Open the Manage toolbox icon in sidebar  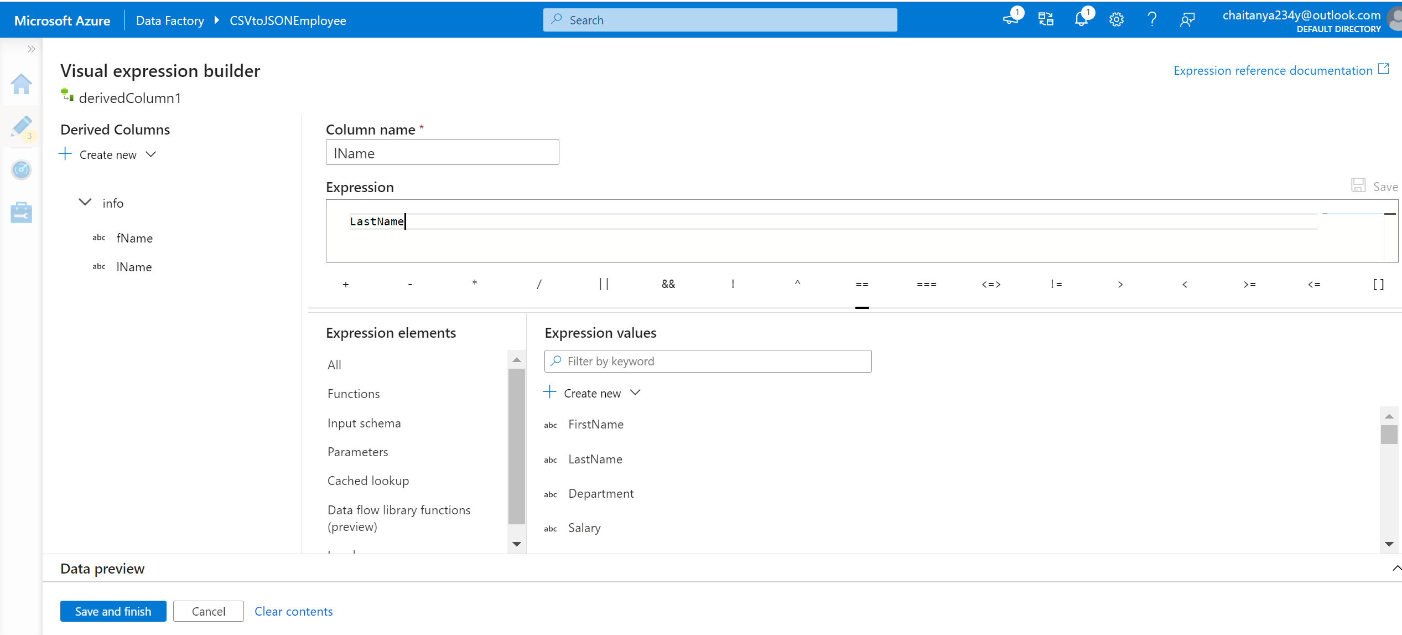[x=21, y=212]
